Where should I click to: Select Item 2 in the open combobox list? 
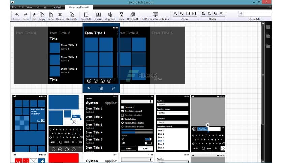[x=161, y=134]
